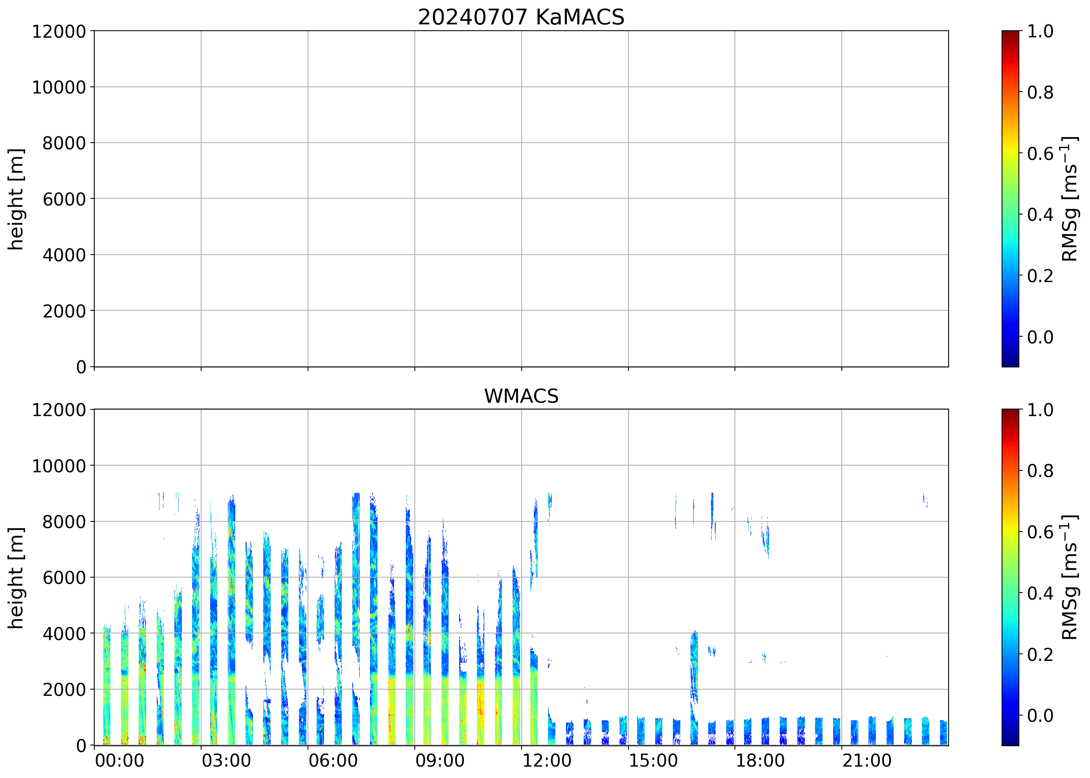Click the '20240707 KaMACS' plot title
The image size is (1090, 778).
tap(521, 17)
